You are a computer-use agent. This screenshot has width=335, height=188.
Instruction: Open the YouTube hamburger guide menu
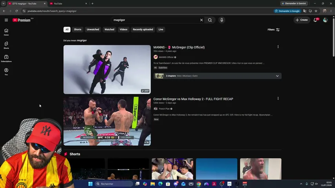tap(6, 20)
